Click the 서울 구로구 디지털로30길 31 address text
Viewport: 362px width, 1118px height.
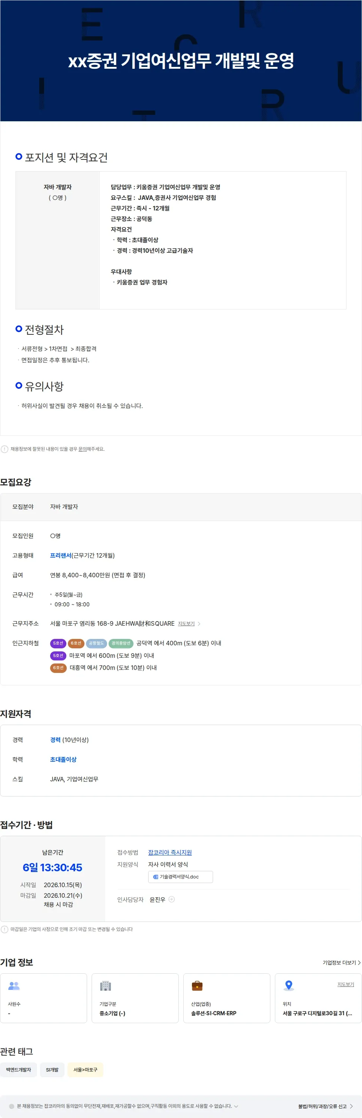coord(318,1013)
